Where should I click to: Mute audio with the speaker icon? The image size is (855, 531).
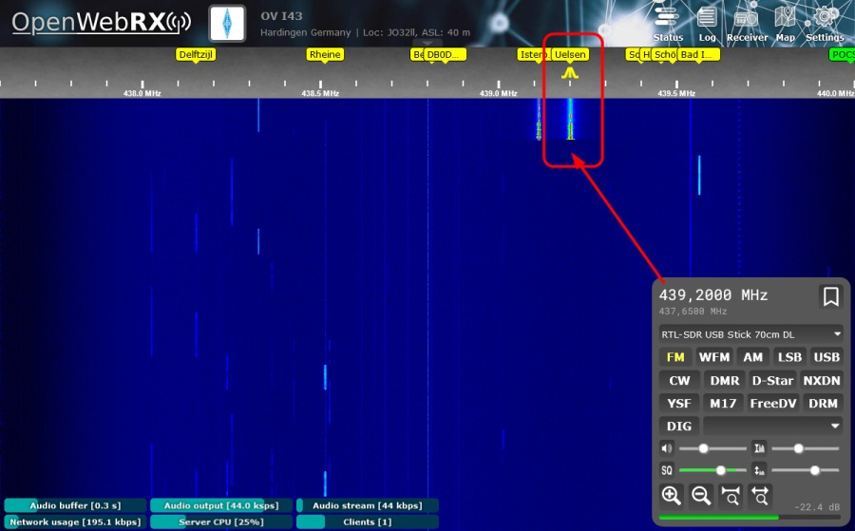point(667,448)
